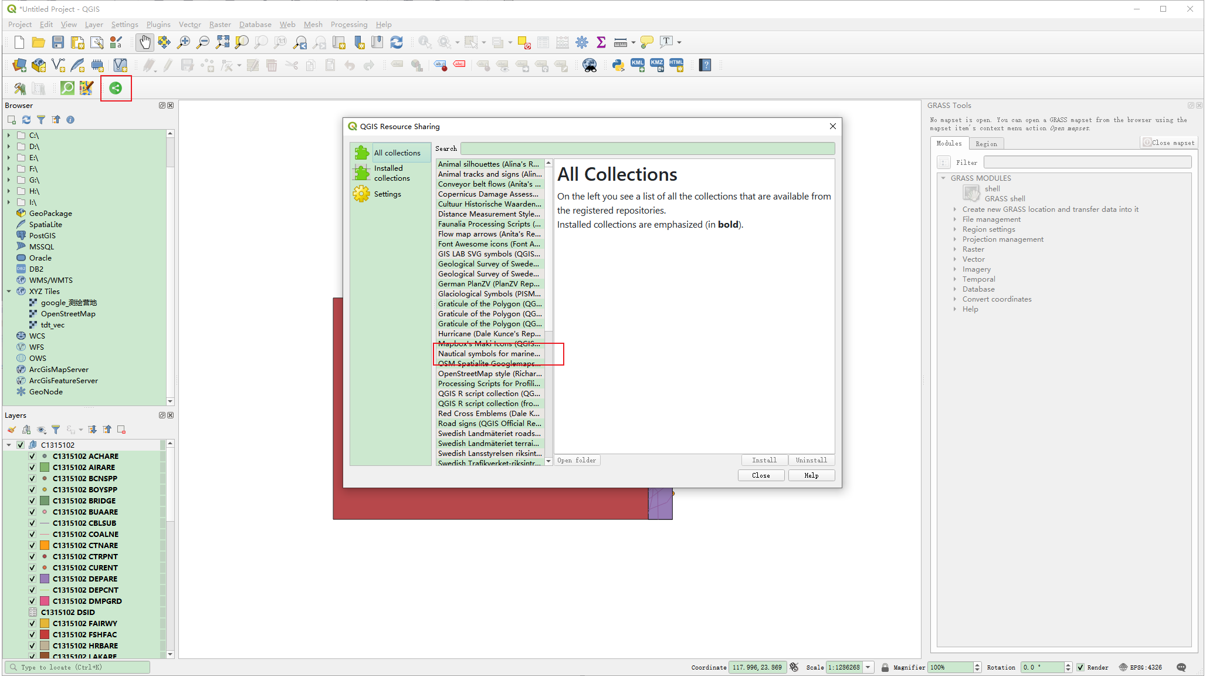Expand the C:\ drive in Browser
Viewport: 1206px width, 676px height.
click(x=9, y=135)
